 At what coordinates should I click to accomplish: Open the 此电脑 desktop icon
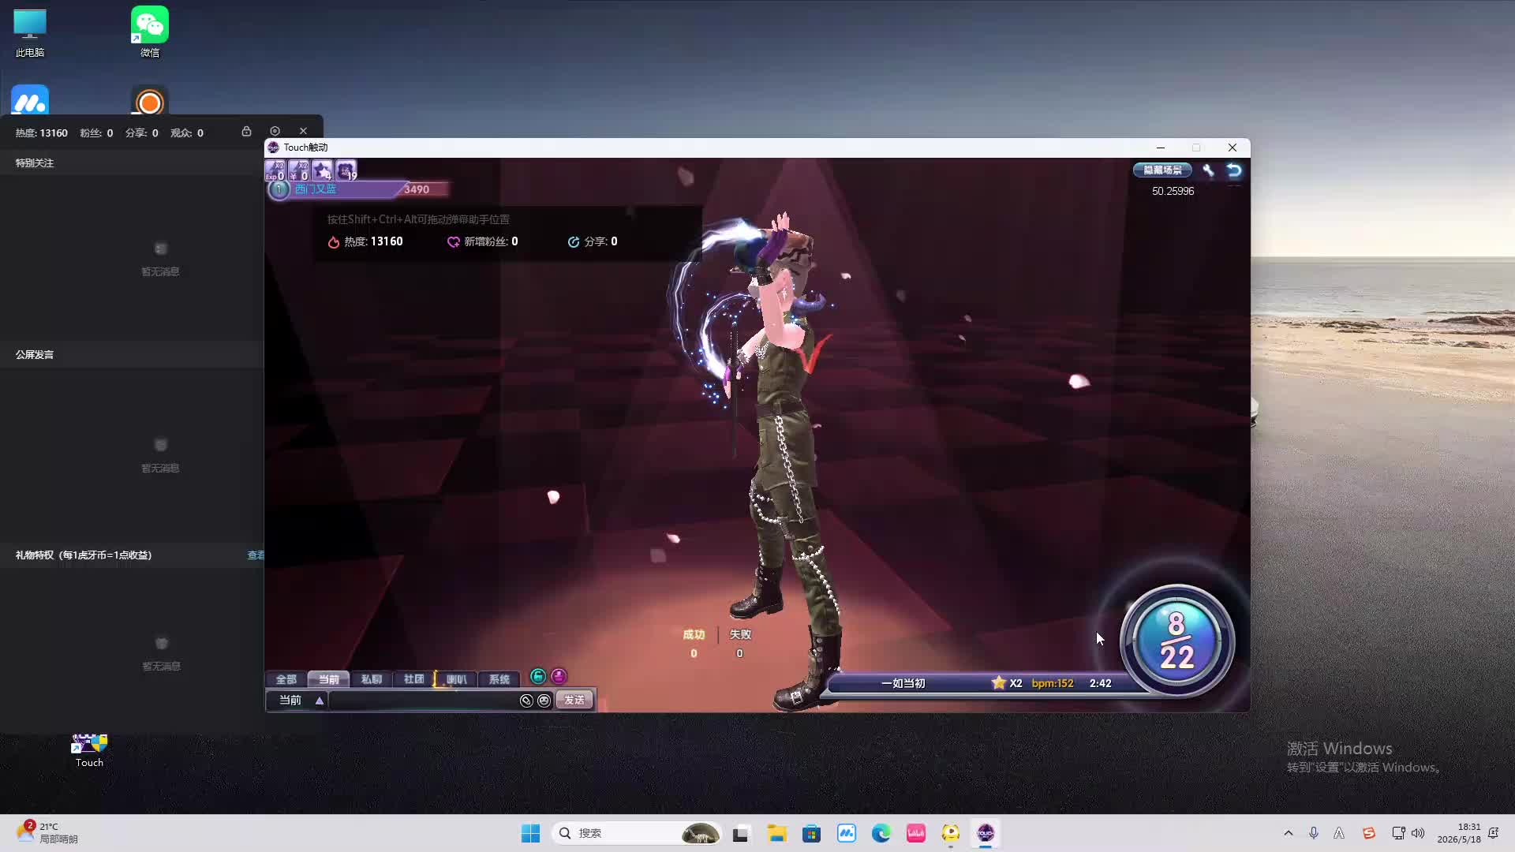coord(30,33)
